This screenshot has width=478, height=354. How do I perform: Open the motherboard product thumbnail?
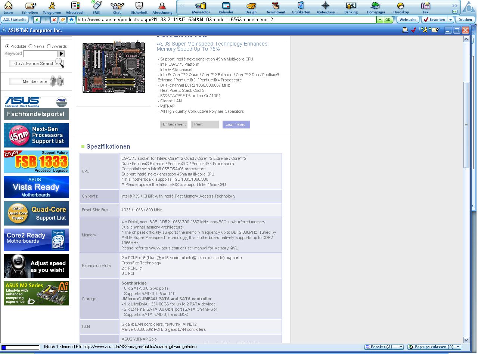coord(114,67)
